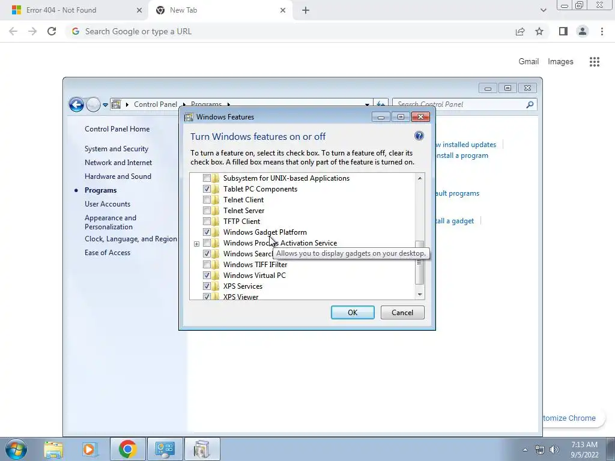Close the Error 404 tab
The height and width of the screenshot is (461, 615).
(139, 10)
